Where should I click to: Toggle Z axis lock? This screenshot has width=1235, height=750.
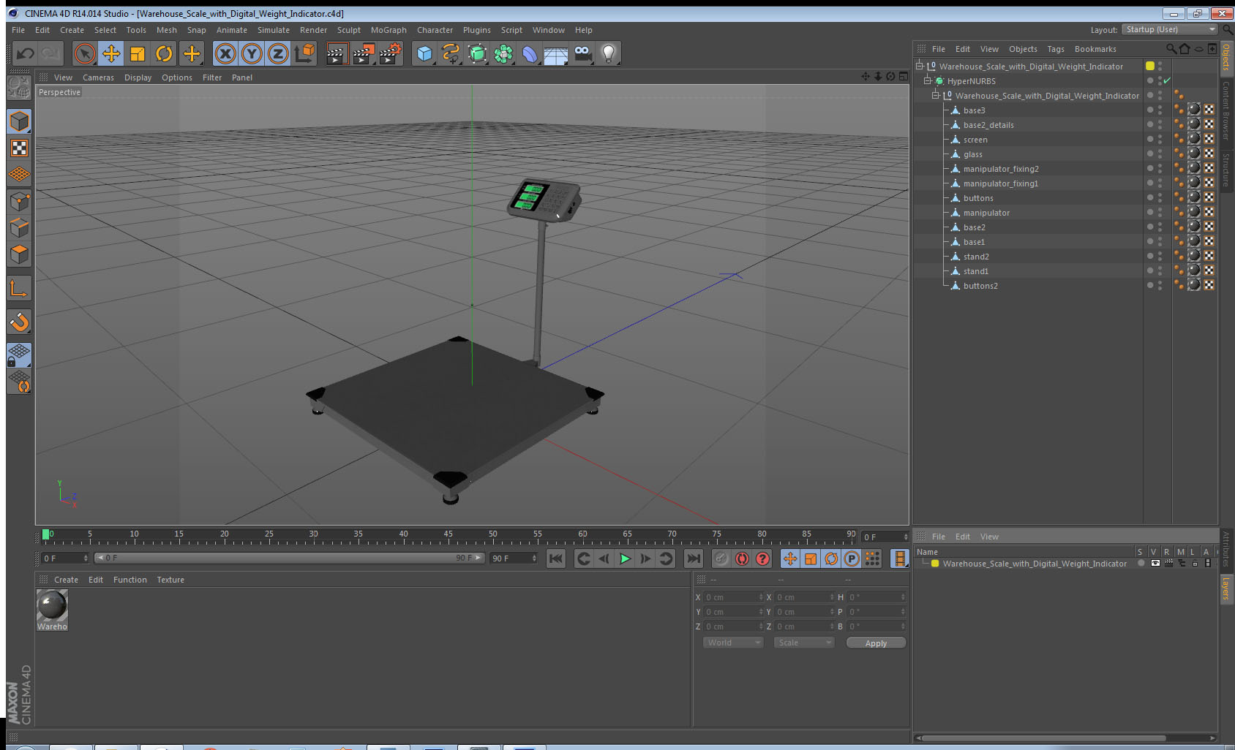tap(278, 53)
